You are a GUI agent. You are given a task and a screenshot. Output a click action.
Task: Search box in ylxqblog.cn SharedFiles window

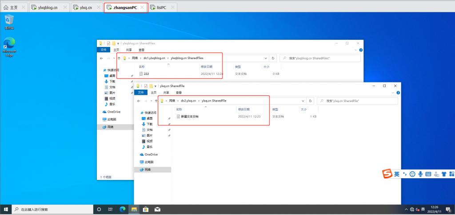tap(320, 58)
